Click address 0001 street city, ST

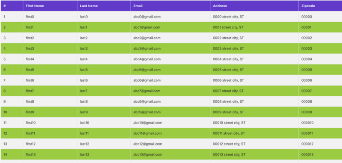click(x=228, y=27)
